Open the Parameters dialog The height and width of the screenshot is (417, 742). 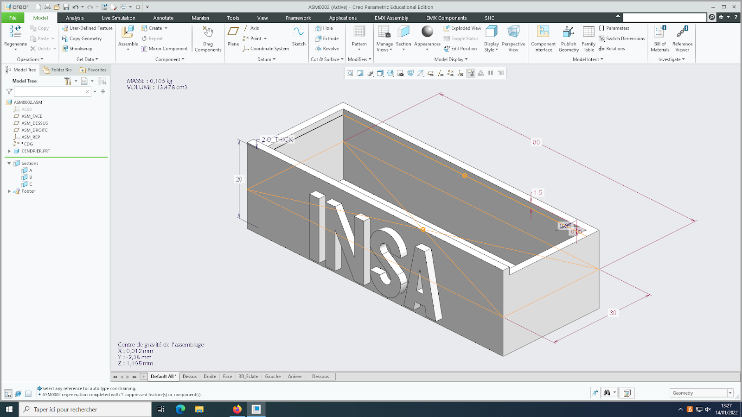[x=614, y=28]
